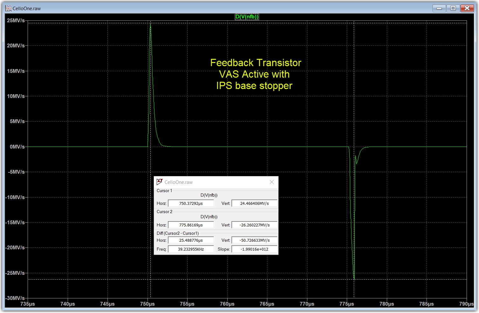Viewport: 479px width, 313px height.
Task: Click the CelloOne.raw plot window icon
Action: click(8, 8)
